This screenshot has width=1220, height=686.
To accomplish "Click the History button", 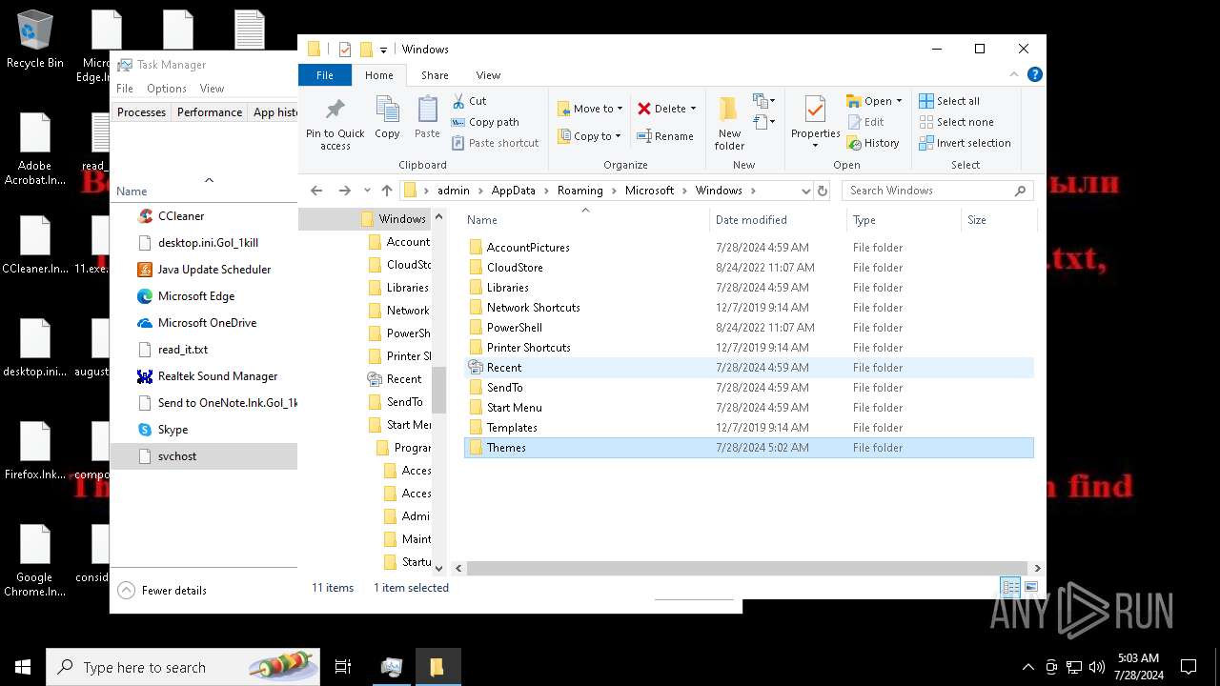I will tap(872, 143).
